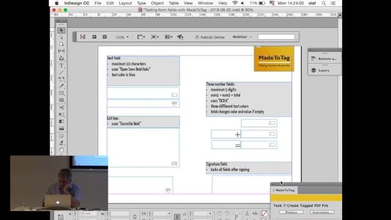The width and height of the screenshot is (391, 220).
Task: Open Adobe Stock from application bar
Action: click(104, 37)
